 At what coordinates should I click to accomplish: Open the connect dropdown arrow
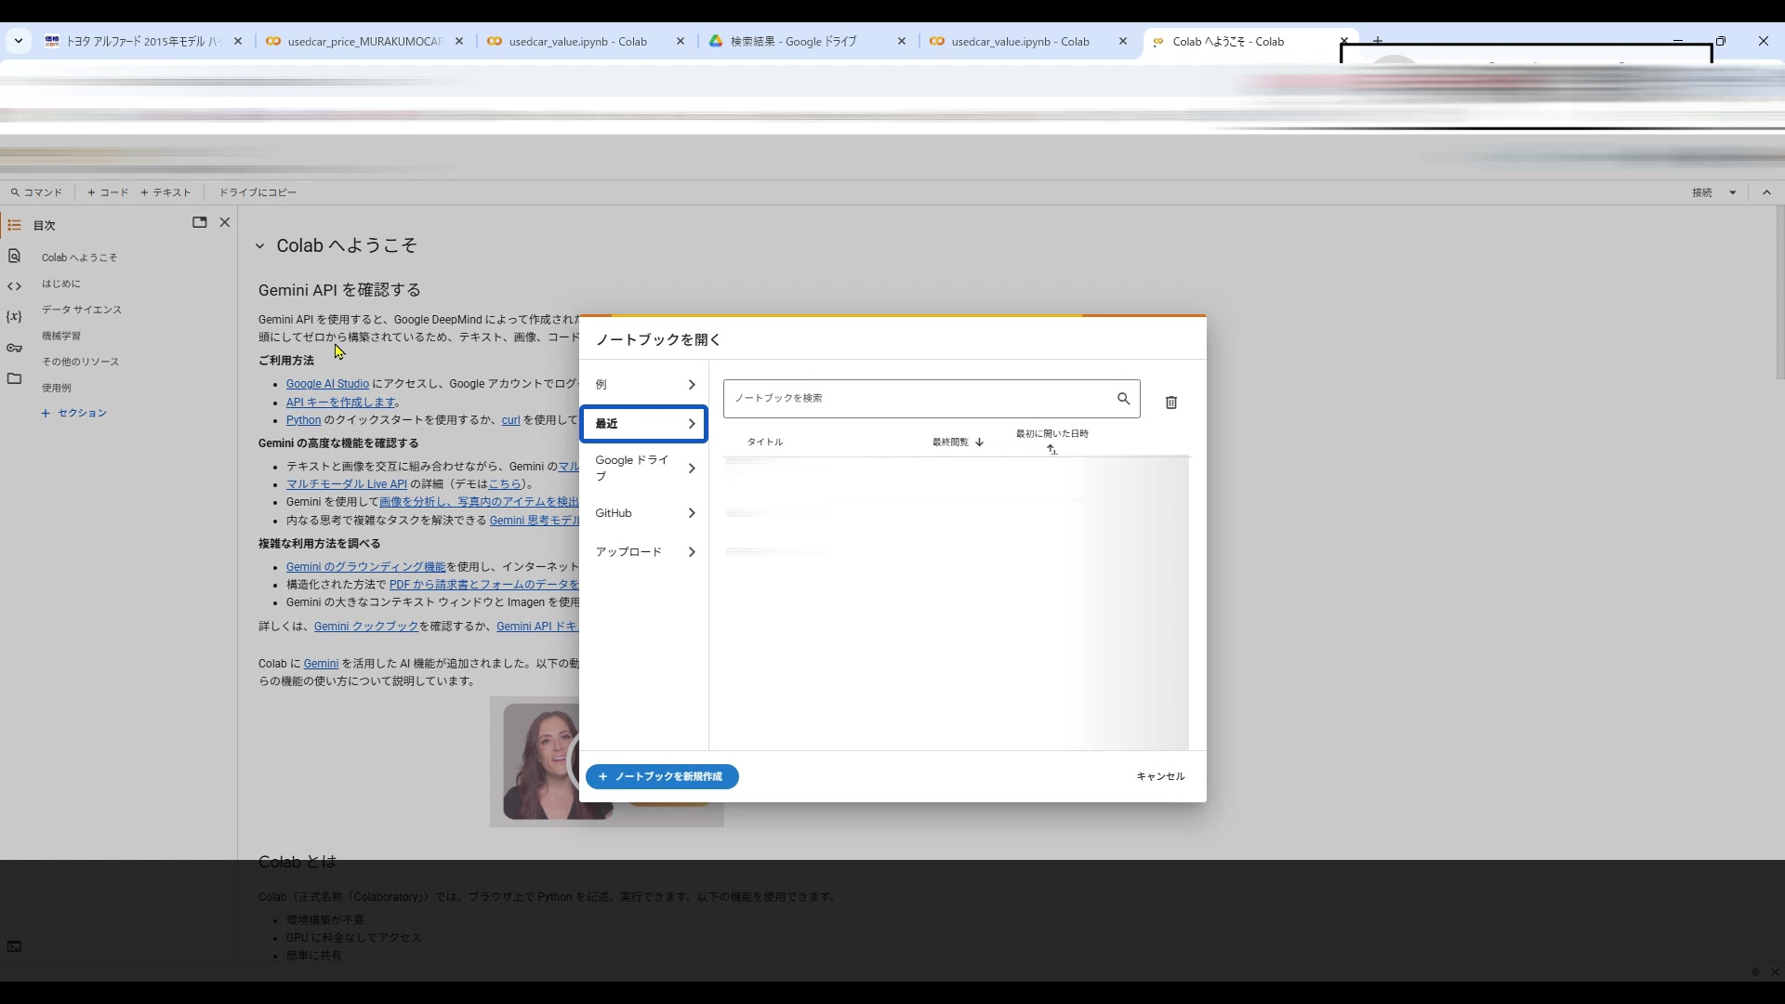(1732, 192)
